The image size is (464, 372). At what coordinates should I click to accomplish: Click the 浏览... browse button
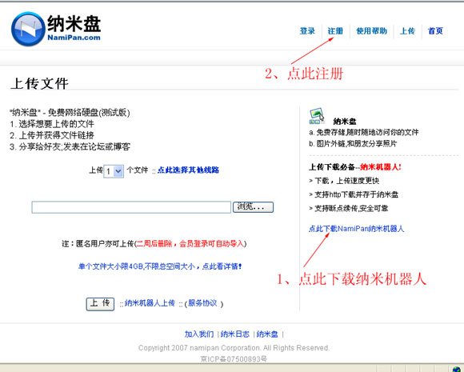coord(253,207)
